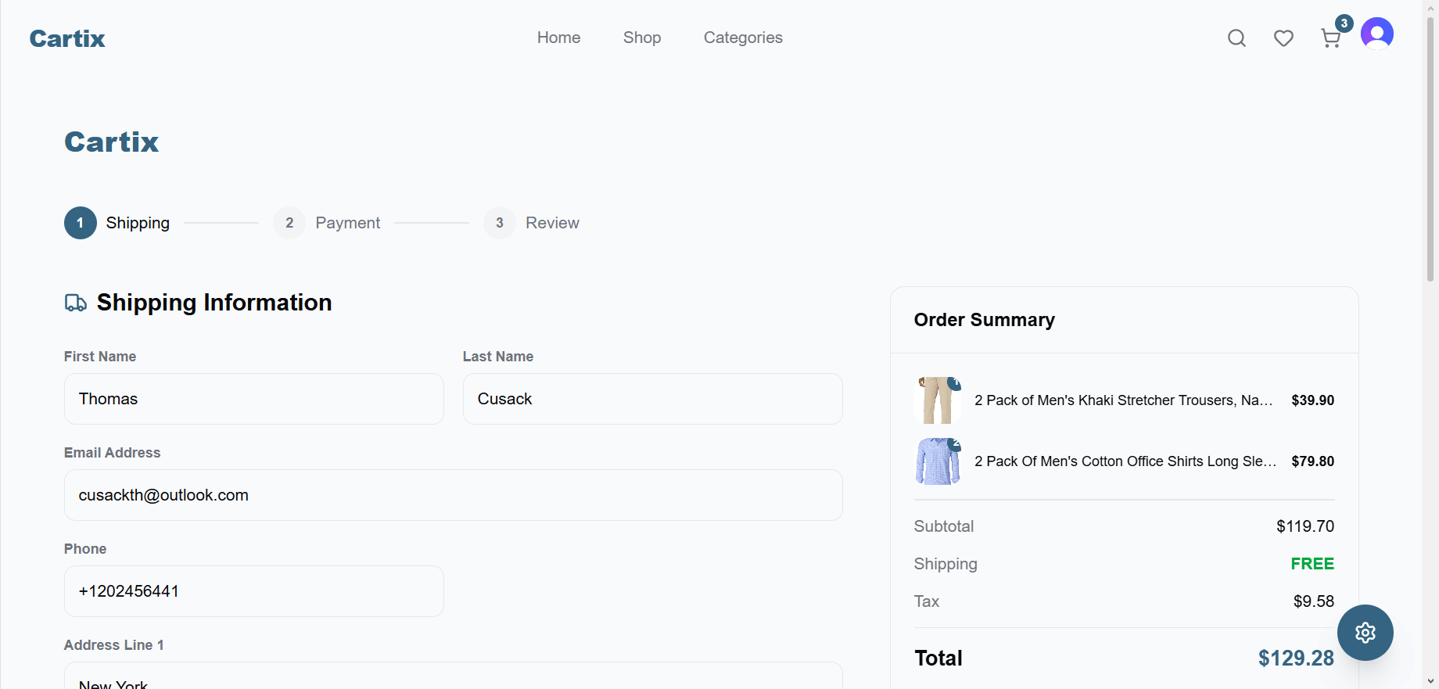The image size is (1439, 689).
Task: Focus the Email Address field
Action: 454,495
